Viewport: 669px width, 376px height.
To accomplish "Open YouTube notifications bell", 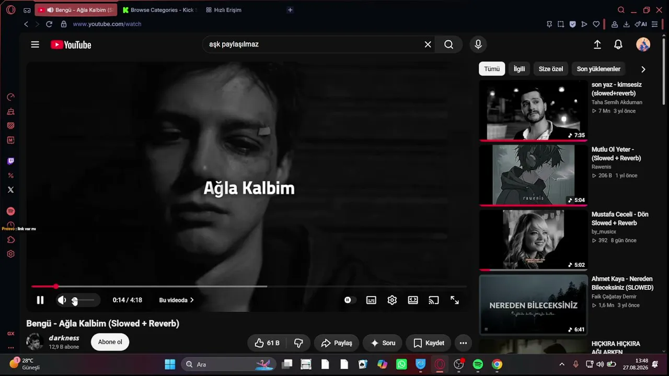I will [618, 44].
